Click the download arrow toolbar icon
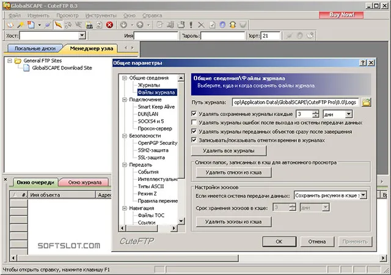Screen dimensions: 391x275 [x=123, y=25]
